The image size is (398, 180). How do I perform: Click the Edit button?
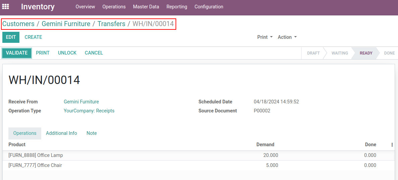pos(11,37)
